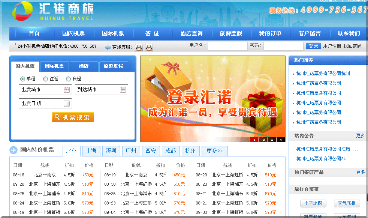Click the first QQ online customer service icon

(x=139, y=48)
